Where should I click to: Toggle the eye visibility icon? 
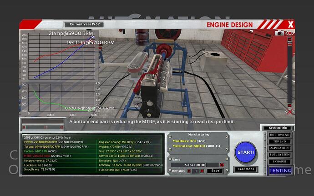(x=290, y=33)
